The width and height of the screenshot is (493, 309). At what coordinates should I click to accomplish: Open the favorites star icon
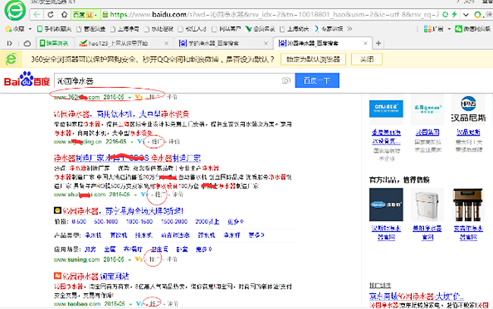[x=8, y=29]
